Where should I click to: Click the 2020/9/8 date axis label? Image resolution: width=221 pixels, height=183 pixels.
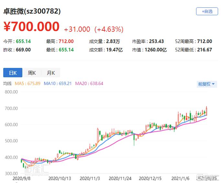point(21,178)
